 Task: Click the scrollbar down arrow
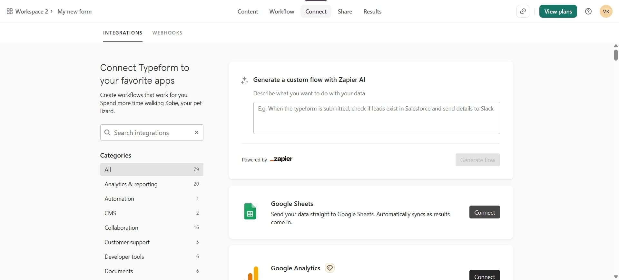click(616, 277)
